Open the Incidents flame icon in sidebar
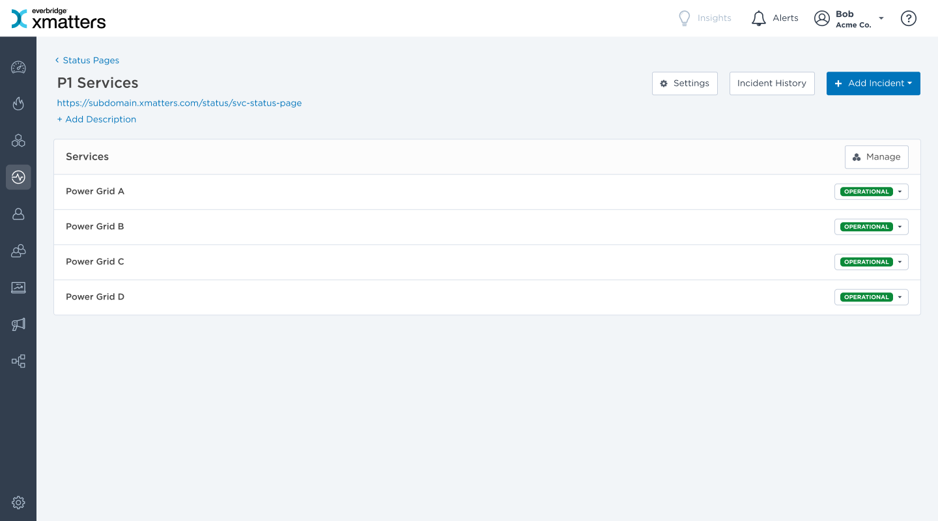 click(x=18, y=104)
